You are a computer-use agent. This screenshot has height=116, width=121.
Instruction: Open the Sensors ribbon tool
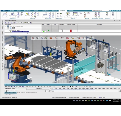pos(27,15)
